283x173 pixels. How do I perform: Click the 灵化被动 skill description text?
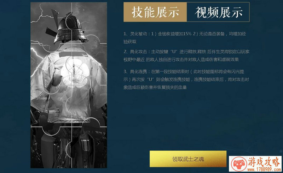(185, 38)
